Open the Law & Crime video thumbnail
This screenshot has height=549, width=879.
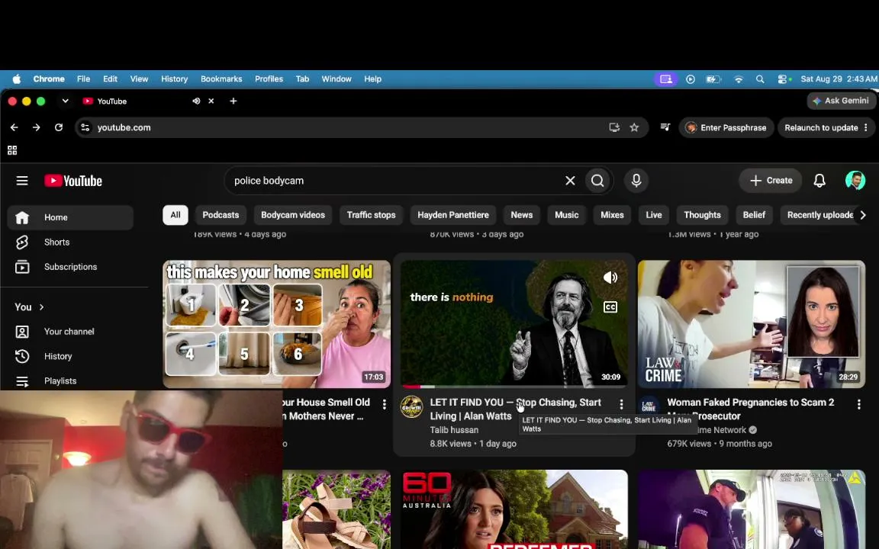tap(751, 324)
